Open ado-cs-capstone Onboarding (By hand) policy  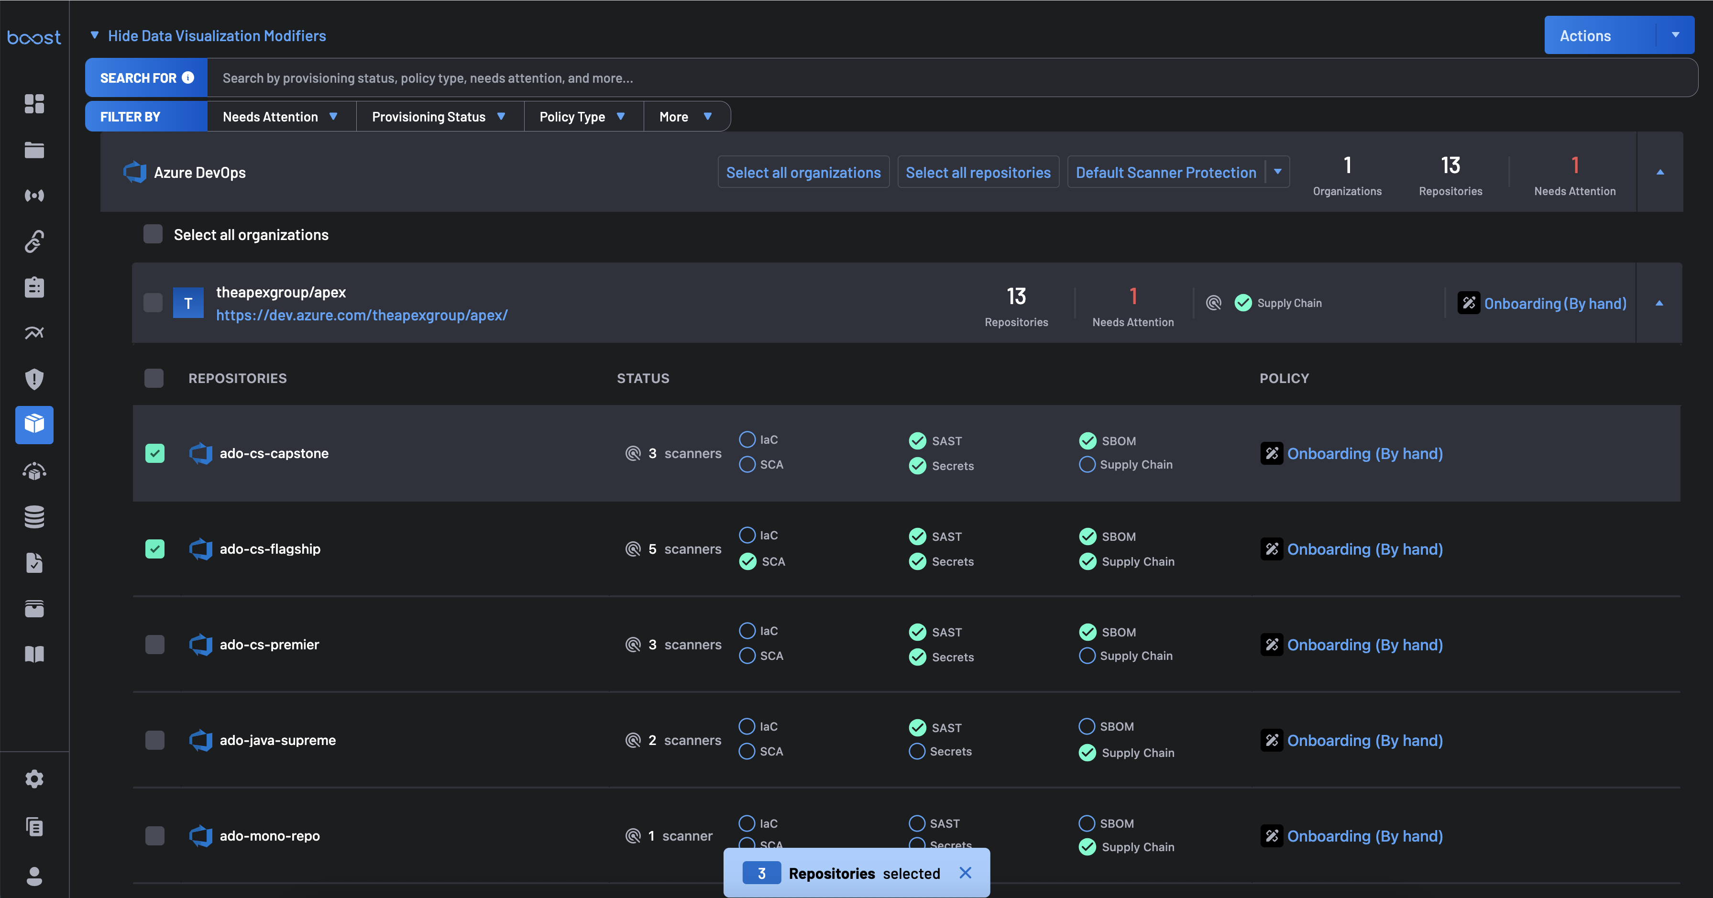[1364, 453]
